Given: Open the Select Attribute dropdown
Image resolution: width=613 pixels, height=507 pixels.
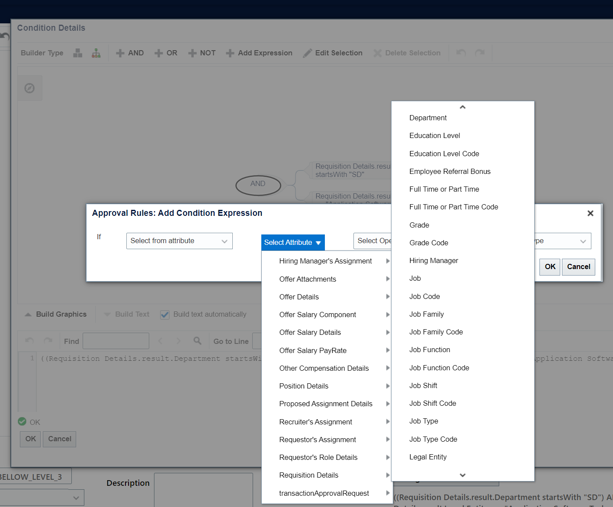Looking at the screenshot, I should [x=292, y=242].
